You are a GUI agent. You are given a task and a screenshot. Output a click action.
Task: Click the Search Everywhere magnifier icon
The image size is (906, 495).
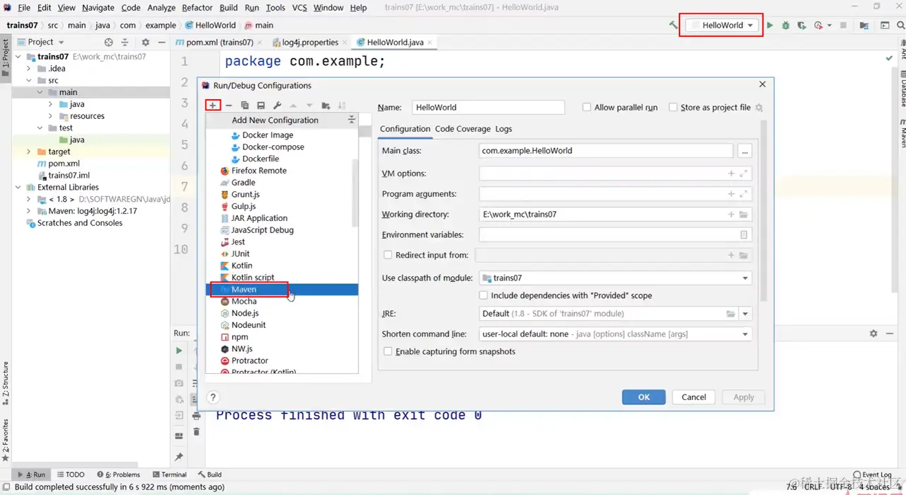coord(900,25)
